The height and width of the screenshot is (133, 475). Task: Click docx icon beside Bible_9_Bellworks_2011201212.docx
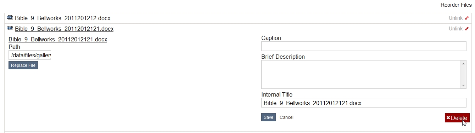(x=10, y=18)
